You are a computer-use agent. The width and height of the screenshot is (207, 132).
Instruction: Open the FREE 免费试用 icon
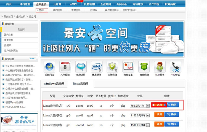click(81, 67)
